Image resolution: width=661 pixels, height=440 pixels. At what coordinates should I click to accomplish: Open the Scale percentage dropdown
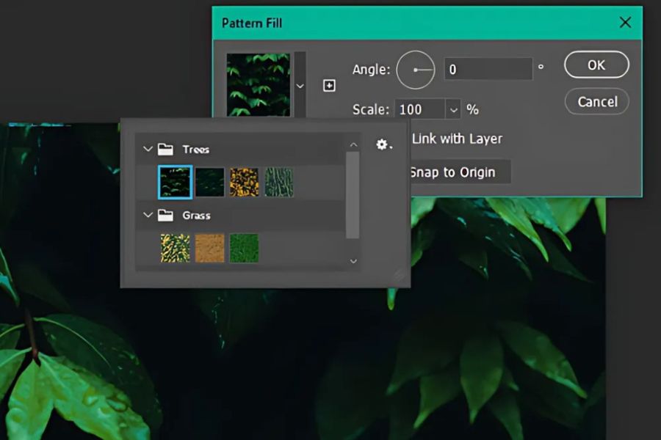click(453, 110)
